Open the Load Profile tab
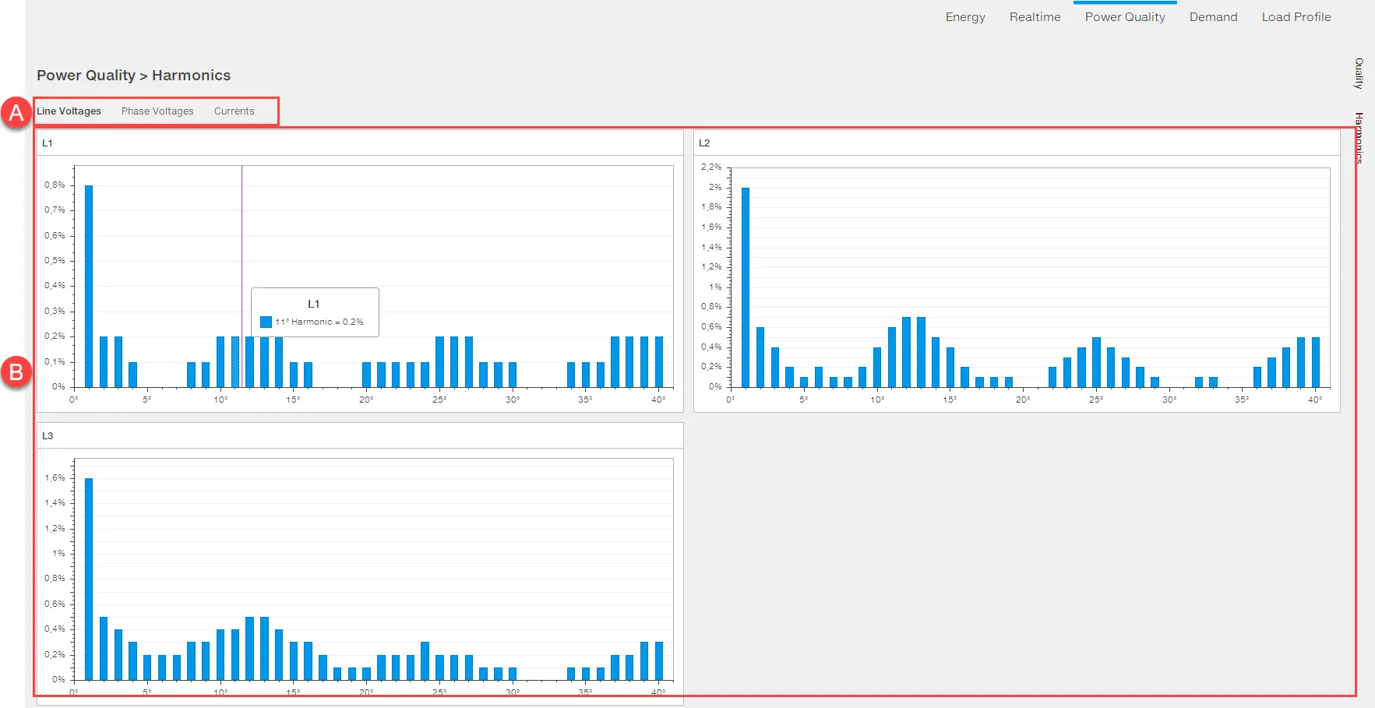The image size is (1375, 708). (1296, 17)
